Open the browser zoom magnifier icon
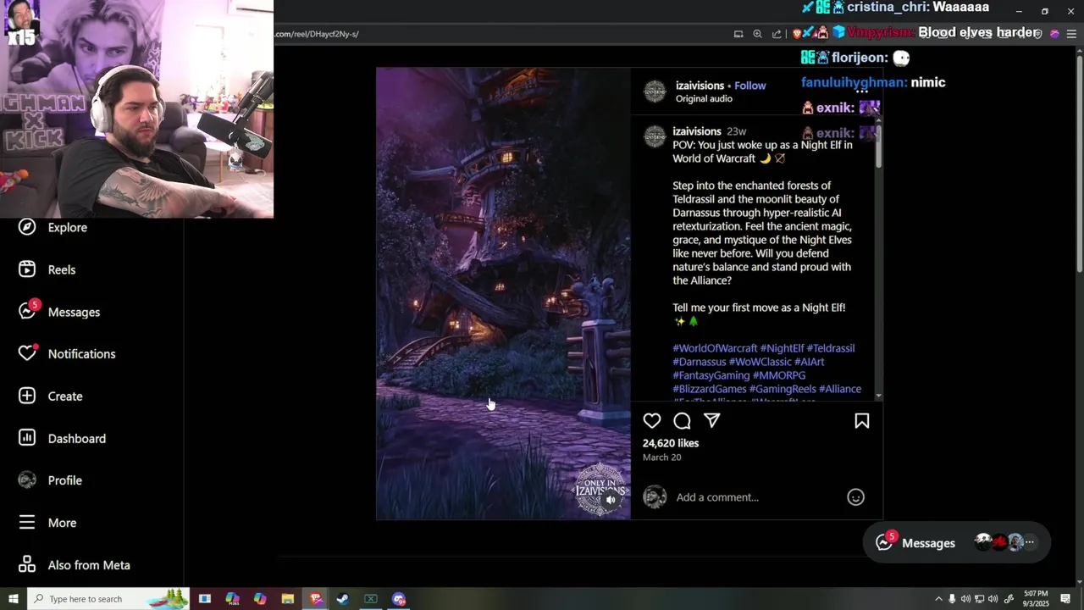 (x=758, y=34)
